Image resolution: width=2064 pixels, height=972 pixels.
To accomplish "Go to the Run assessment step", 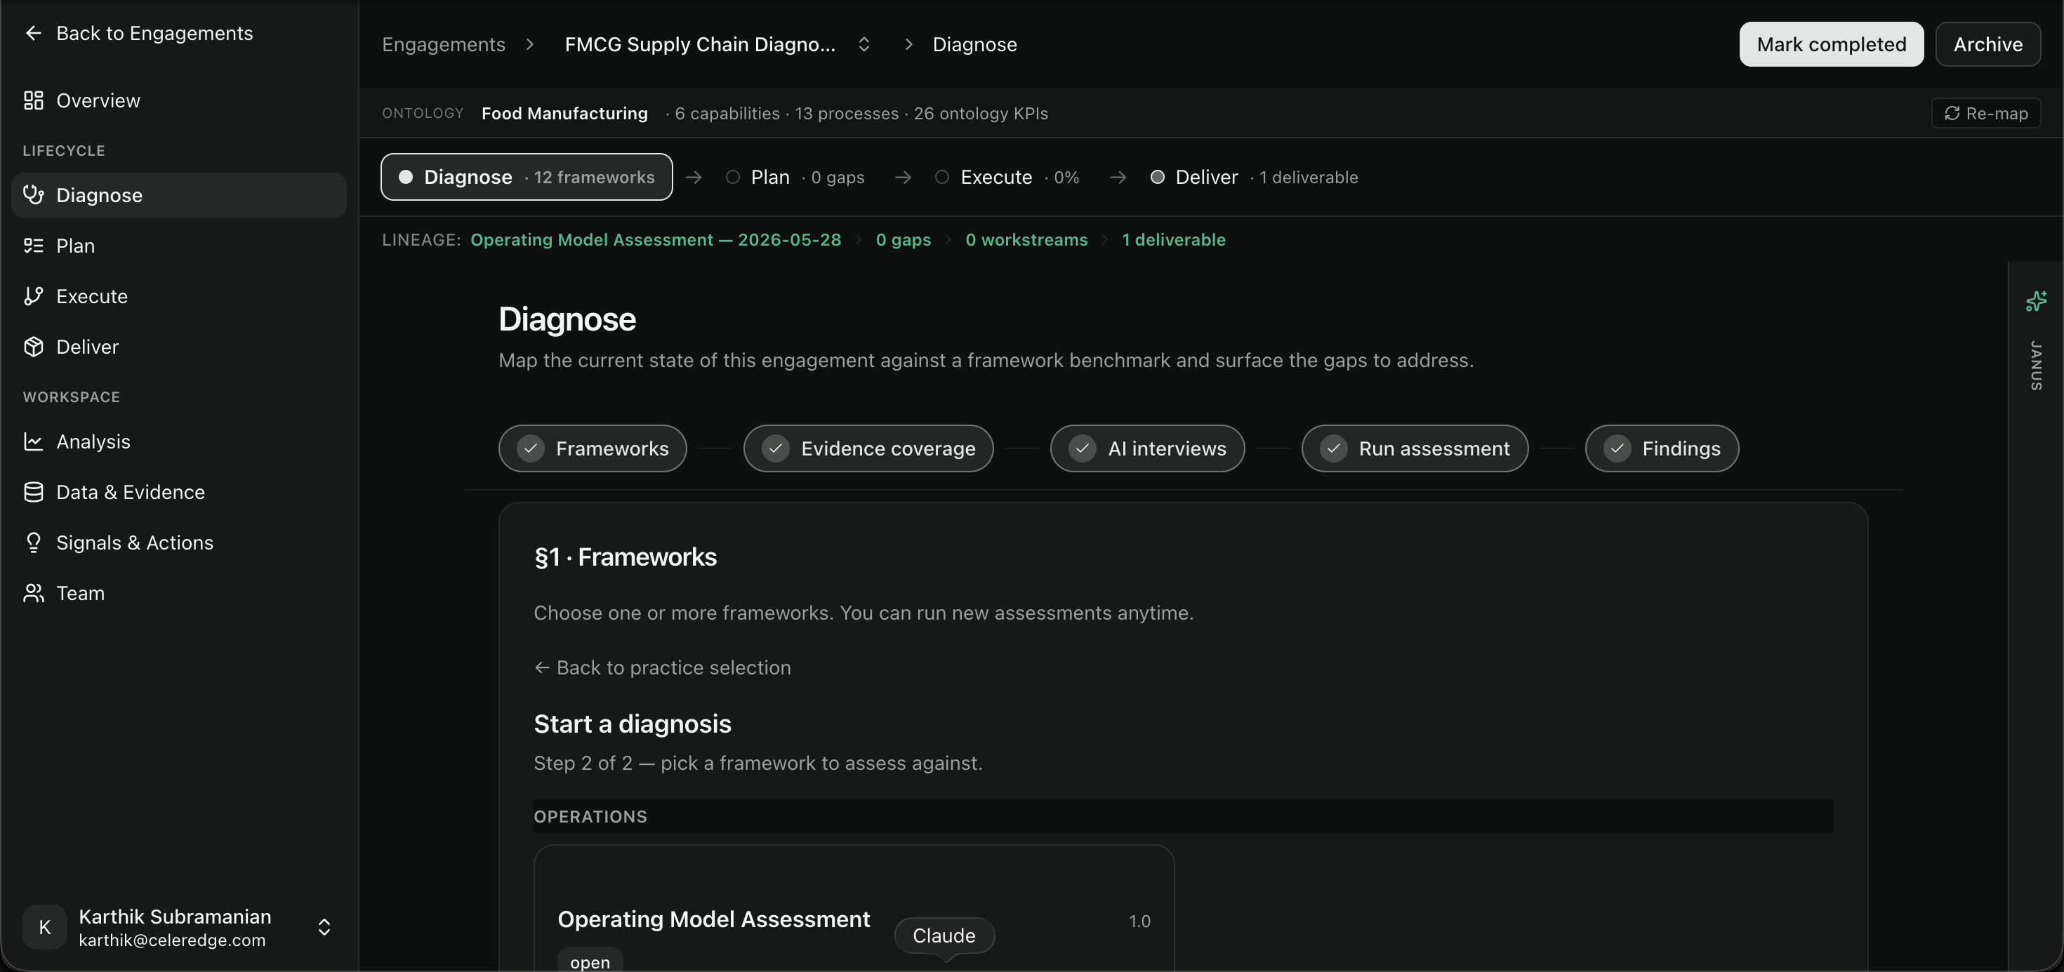I will tap(1414, 448).
